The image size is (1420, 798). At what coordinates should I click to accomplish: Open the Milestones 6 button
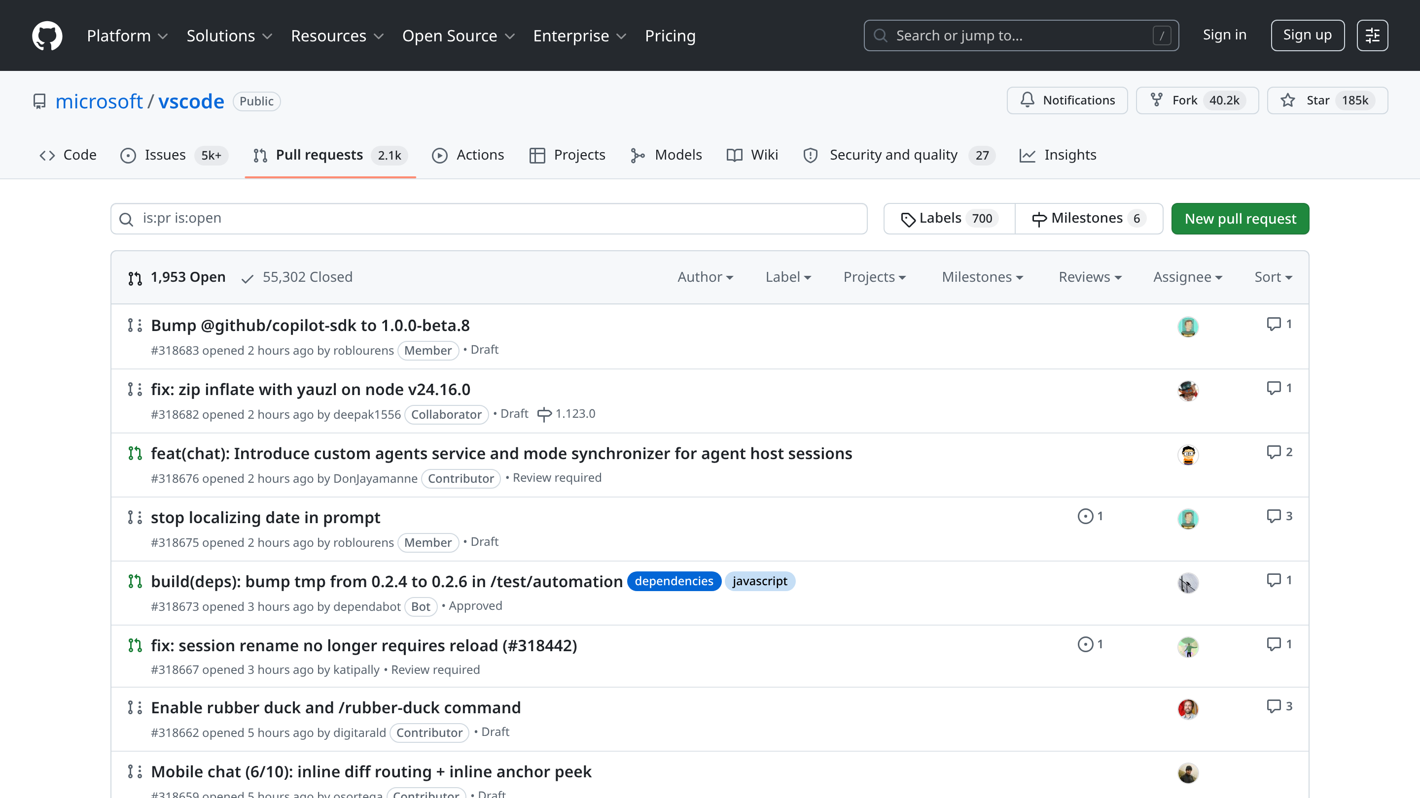1089,219
